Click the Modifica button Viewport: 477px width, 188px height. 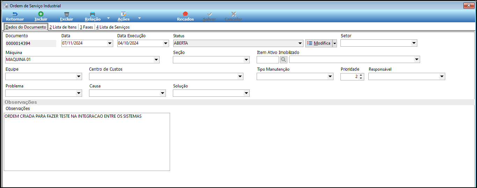[318, 43]
